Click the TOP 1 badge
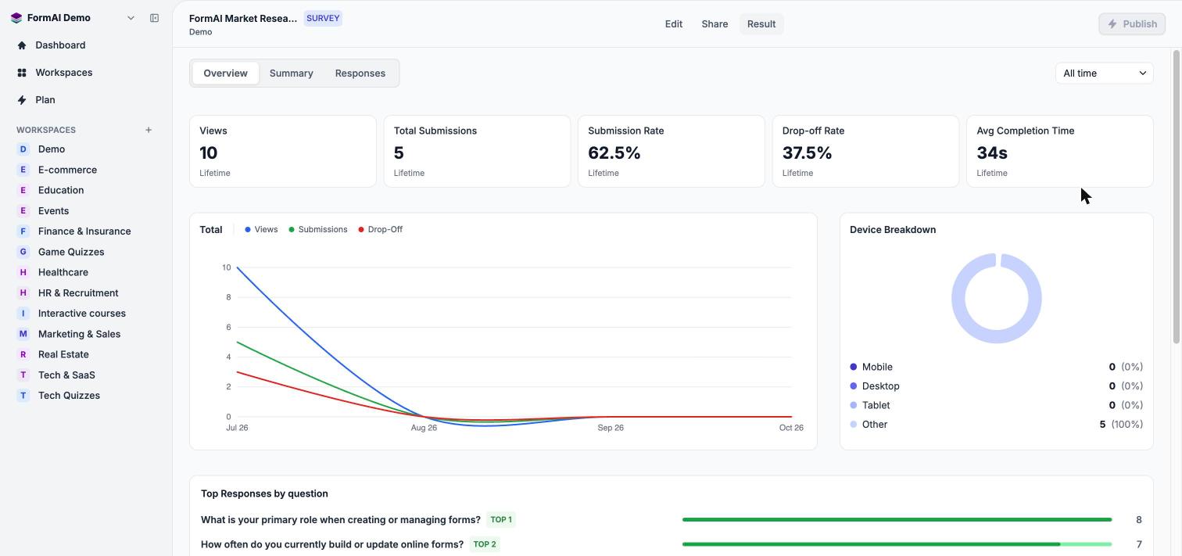This screenshot has height=556, width=1182. tap(501, 520)
